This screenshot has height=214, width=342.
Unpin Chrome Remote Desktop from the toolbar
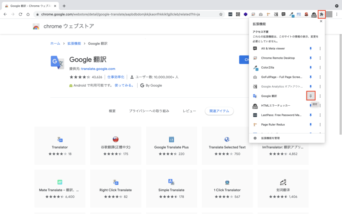[x=311, y=58]
